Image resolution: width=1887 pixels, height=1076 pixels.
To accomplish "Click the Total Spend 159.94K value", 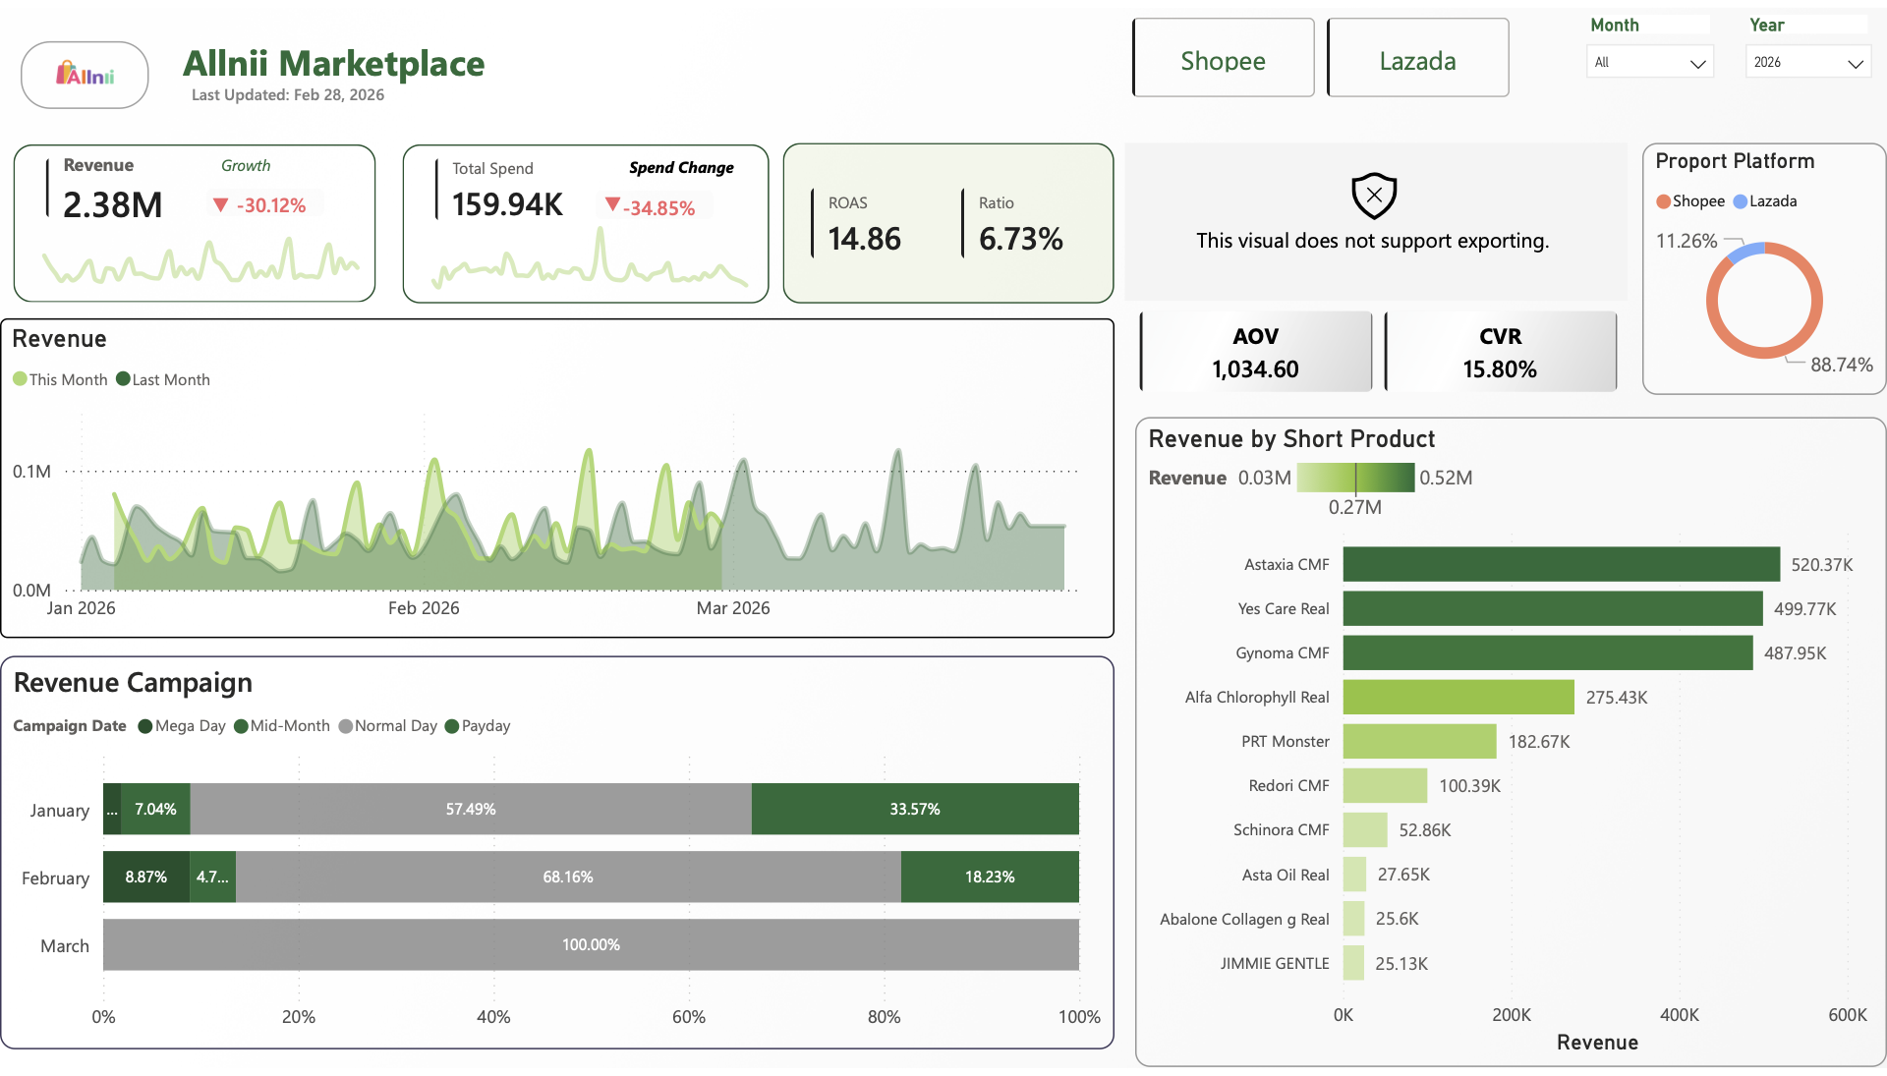I will click(508, 204).
